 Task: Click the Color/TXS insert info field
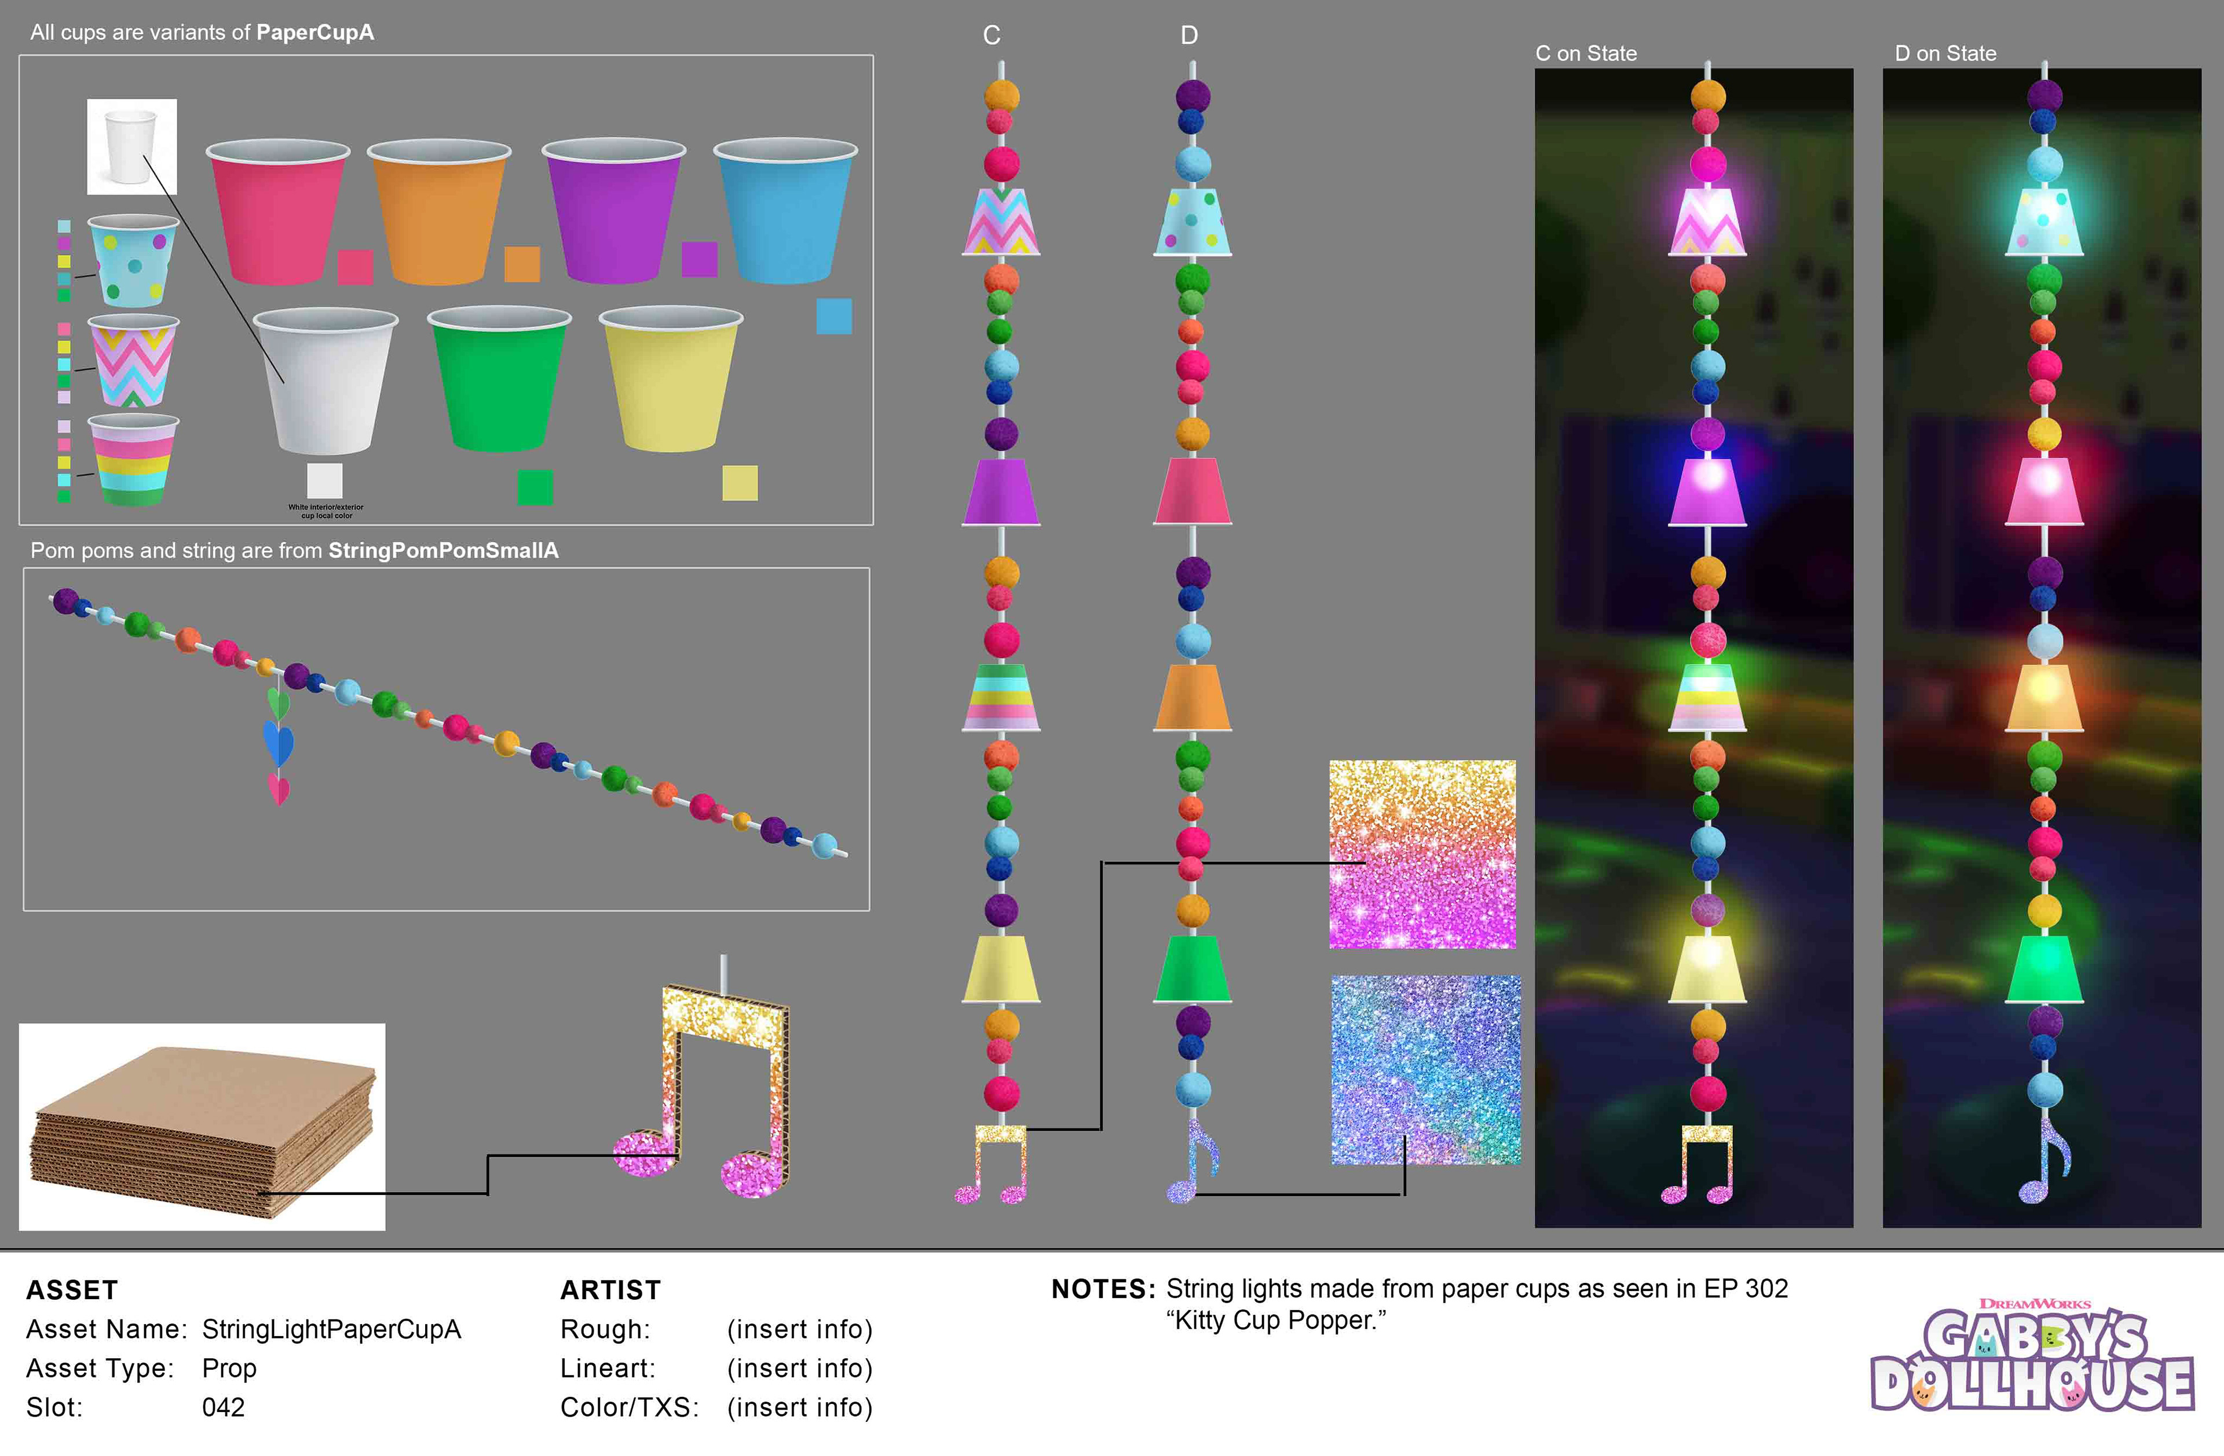point(799,1407)
